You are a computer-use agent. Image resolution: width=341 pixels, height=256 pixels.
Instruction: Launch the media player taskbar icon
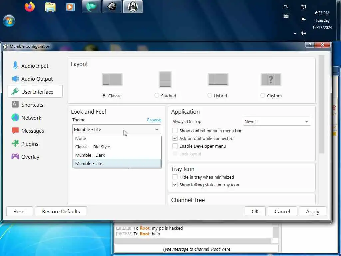70,7
